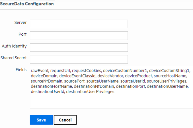193x128 pixels.
Task: Select the Auth Identity input field
Action: click(79, 48)
